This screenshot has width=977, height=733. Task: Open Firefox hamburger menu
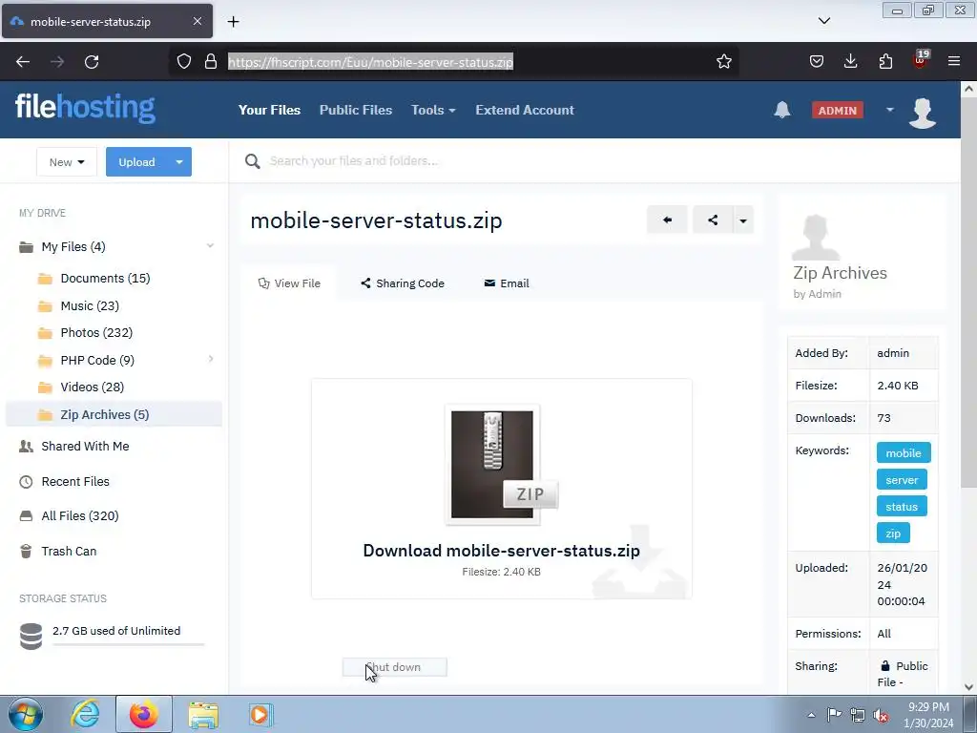coord(954,61)
